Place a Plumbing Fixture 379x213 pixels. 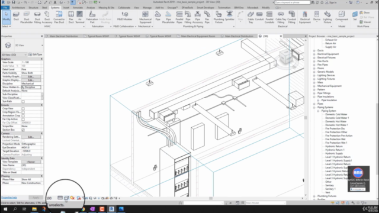(x=219, y=17)
